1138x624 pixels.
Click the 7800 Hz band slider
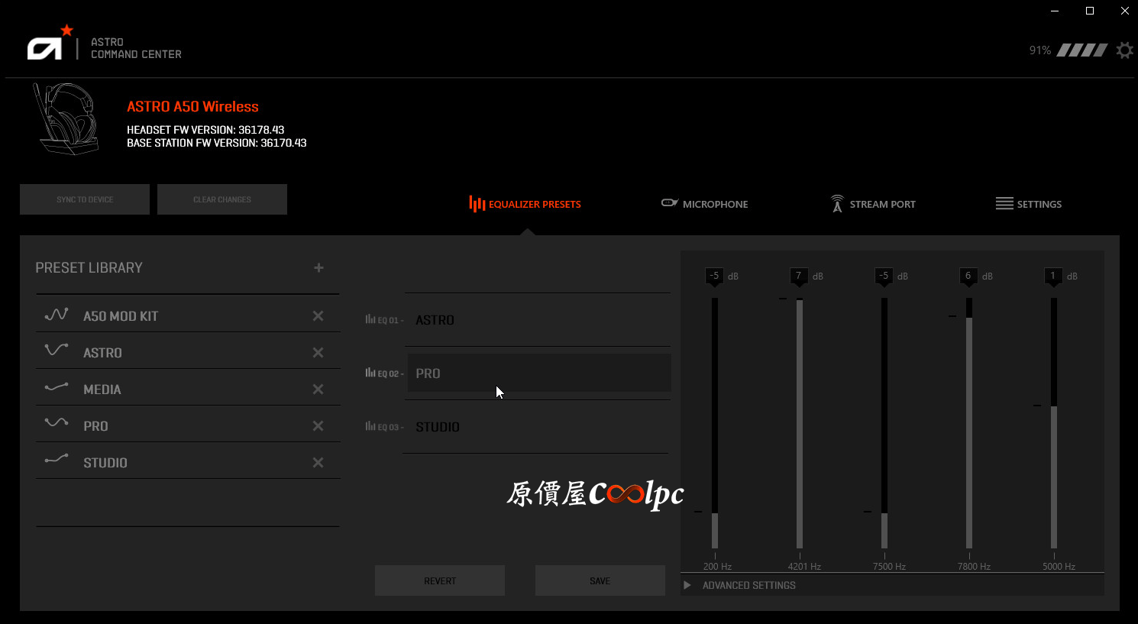969,423
